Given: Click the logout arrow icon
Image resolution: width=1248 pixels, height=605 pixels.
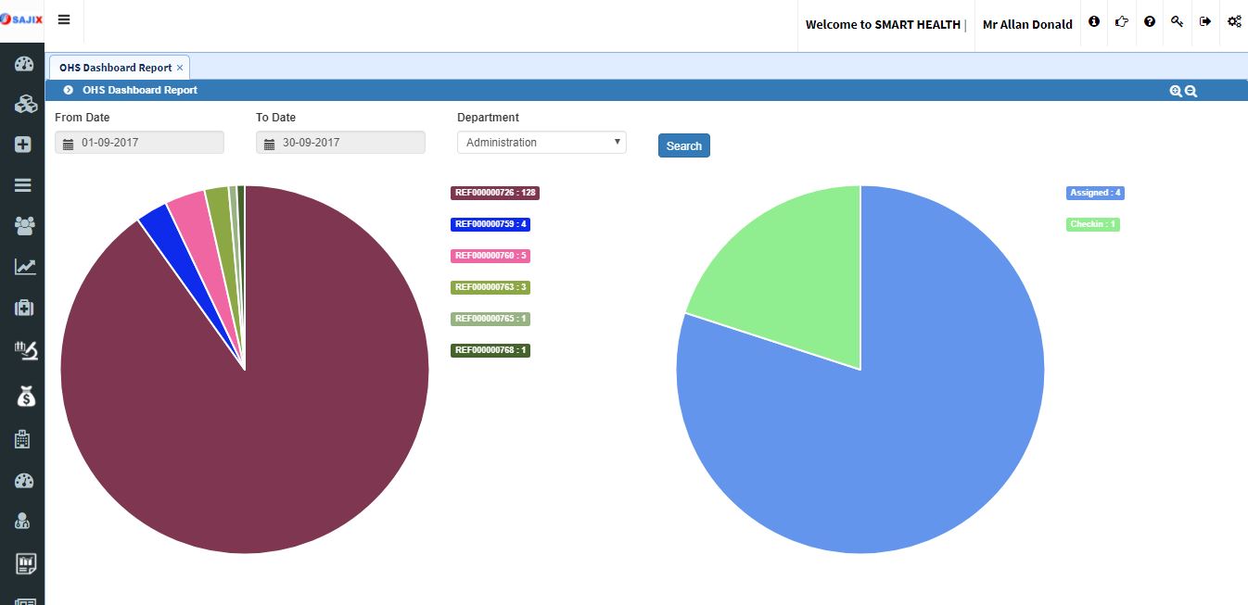Looking at the screenshot, I should (1205, 21).
